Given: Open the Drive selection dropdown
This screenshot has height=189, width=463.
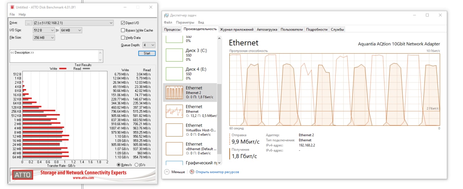Looking at the screenshot, I should 74,23.
